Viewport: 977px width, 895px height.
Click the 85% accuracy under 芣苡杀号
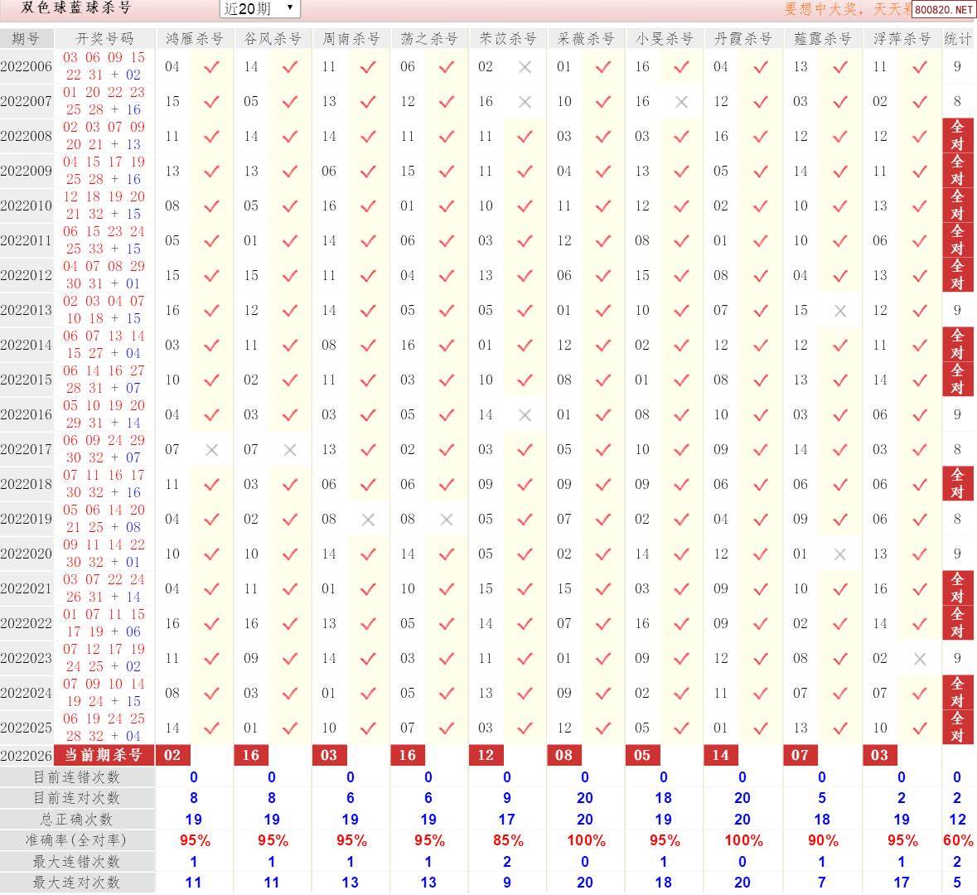(x=509, y=841)
